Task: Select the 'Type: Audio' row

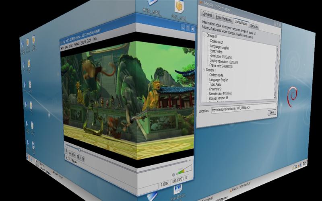Action: point(215,84)
